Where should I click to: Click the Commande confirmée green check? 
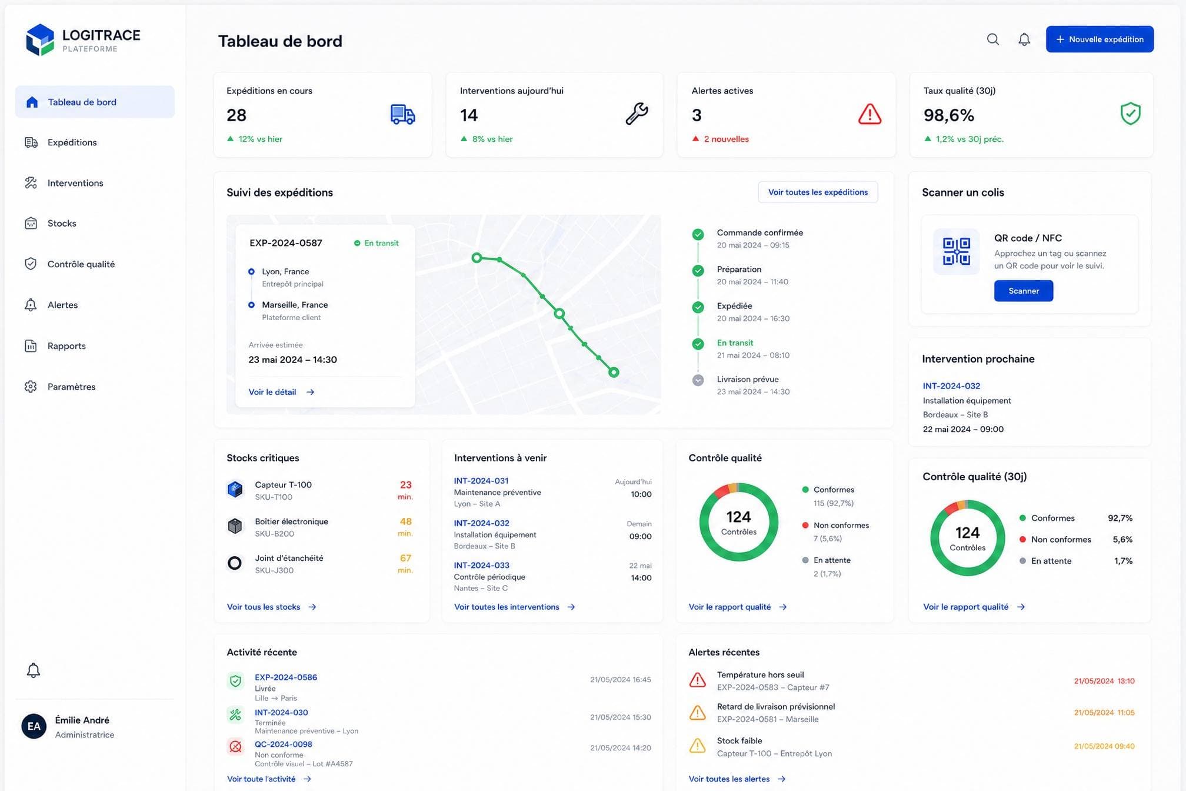coord(698,234)
